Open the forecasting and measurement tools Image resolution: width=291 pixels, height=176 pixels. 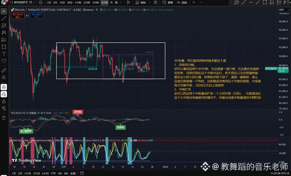(x=4, y=40)
